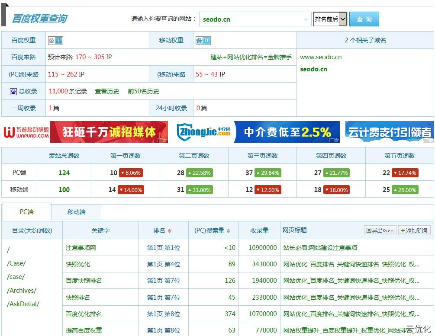Select the /Archives/ directory entry
This screenshot has height=336, width=435.
pyautogui.click(x=22, y=291)
